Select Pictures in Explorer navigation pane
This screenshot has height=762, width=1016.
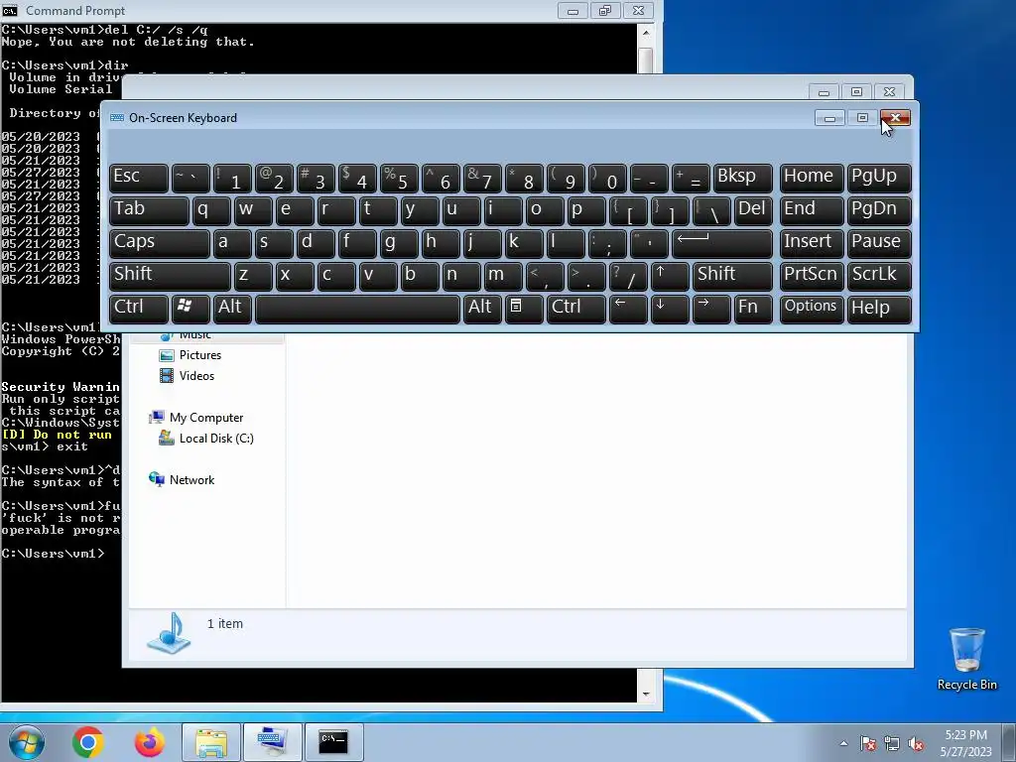tap(199, 355)
